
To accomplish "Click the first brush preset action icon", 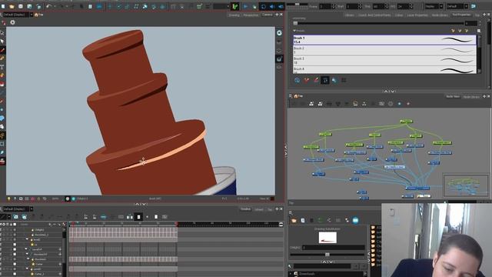I will pyautogui.click(x=453, y=31).
